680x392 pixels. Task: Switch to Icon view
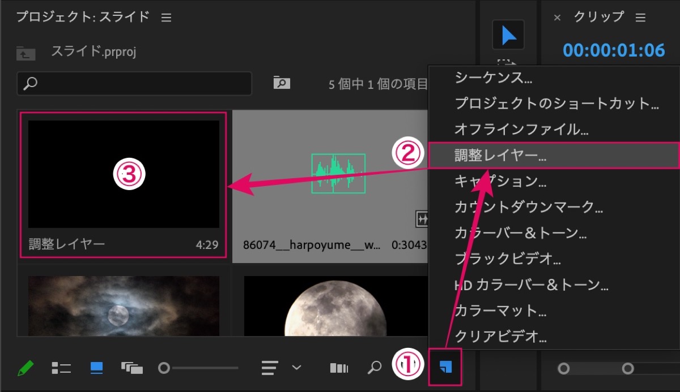point(96,368)
